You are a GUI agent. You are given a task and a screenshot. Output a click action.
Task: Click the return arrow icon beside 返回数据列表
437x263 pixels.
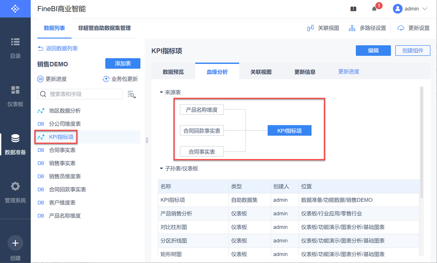click(x=40, y=48)
